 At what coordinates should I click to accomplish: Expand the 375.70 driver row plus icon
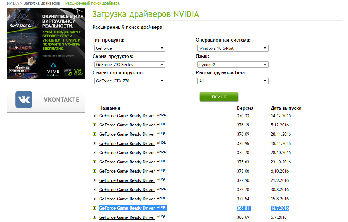tap(95, 153)
